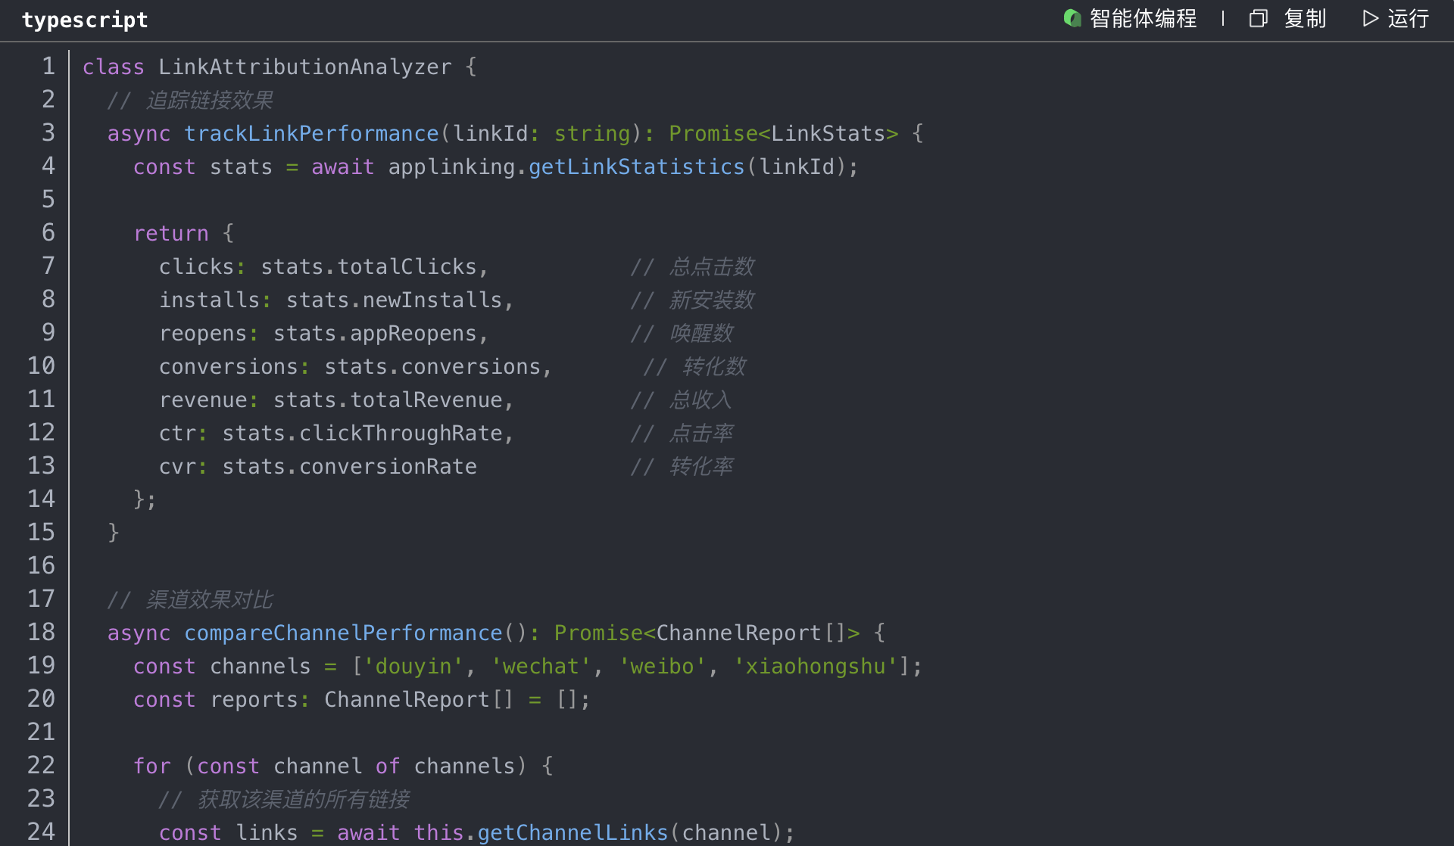Click line number 18 in gutter
The height and width of the screenshot is (846, 1454).
click(41, 632)
